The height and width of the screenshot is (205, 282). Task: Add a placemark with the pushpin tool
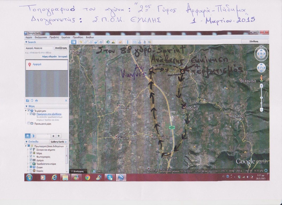point(81,42)
